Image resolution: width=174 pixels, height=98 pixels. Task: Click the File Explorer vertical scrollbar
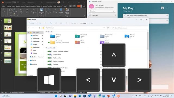pyautogui.click(x=148, y=41)
